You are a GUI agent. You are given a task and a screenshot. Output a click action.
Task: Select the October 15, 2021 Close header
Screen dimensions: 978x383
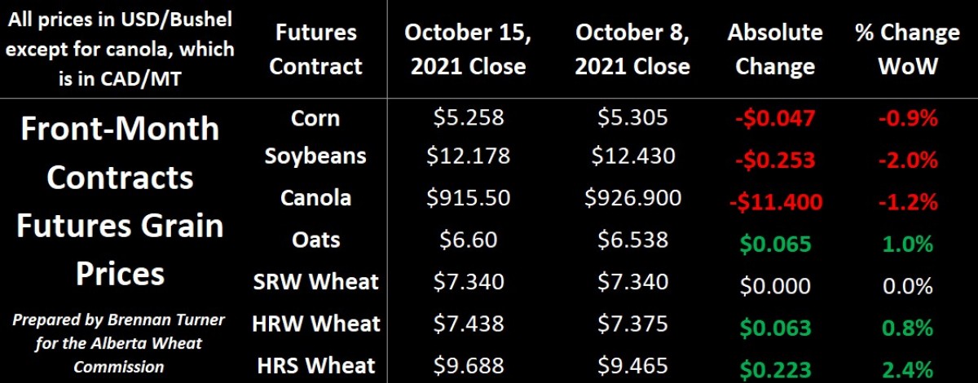[x=469, y=49]
